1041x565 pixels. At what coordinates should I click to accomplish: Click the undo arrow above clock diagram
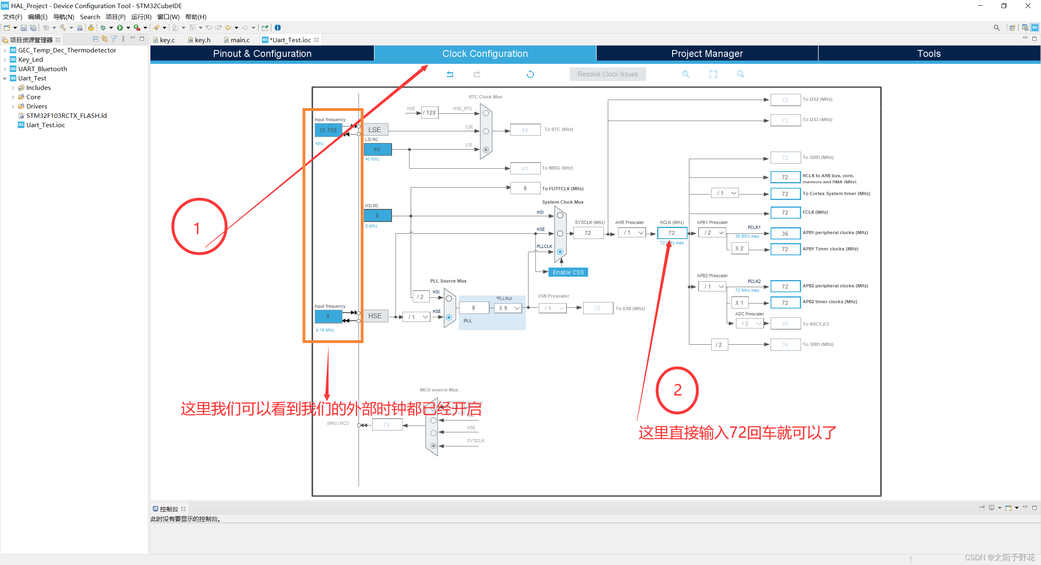(450, 74)
